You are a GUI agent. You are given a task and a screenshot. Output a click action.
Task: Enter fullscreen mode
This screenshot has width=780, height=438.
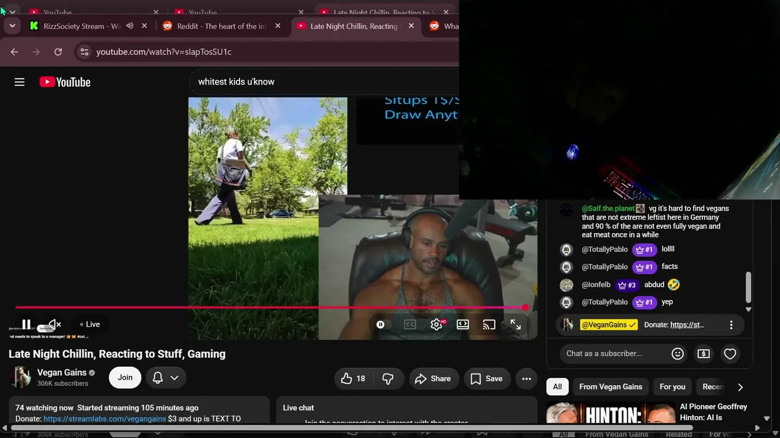coord(516,325)
